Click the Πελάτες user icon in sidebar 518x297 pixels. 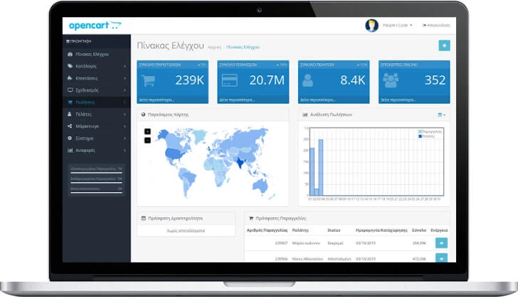69,114
